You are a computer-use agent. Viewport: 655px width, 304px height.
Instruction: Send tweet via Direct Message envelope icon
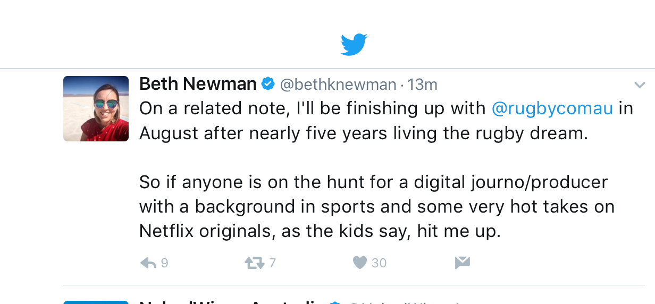click(x=463, y=263)
